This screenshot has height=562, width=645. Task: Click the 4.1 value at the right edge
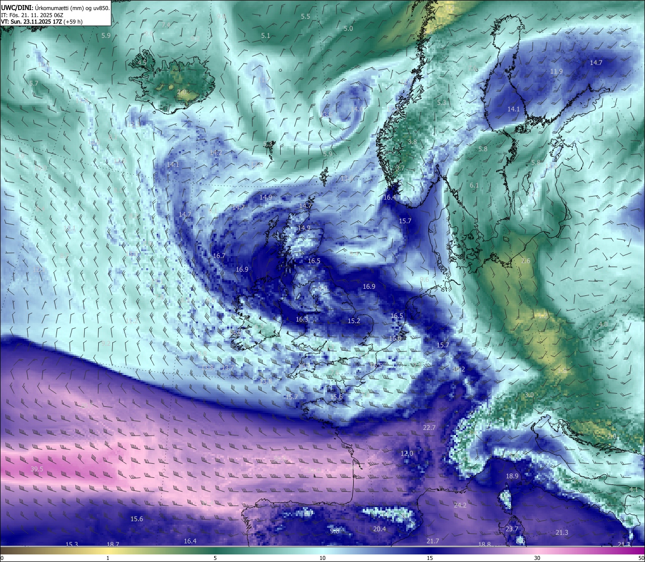(x=634, y=490)
